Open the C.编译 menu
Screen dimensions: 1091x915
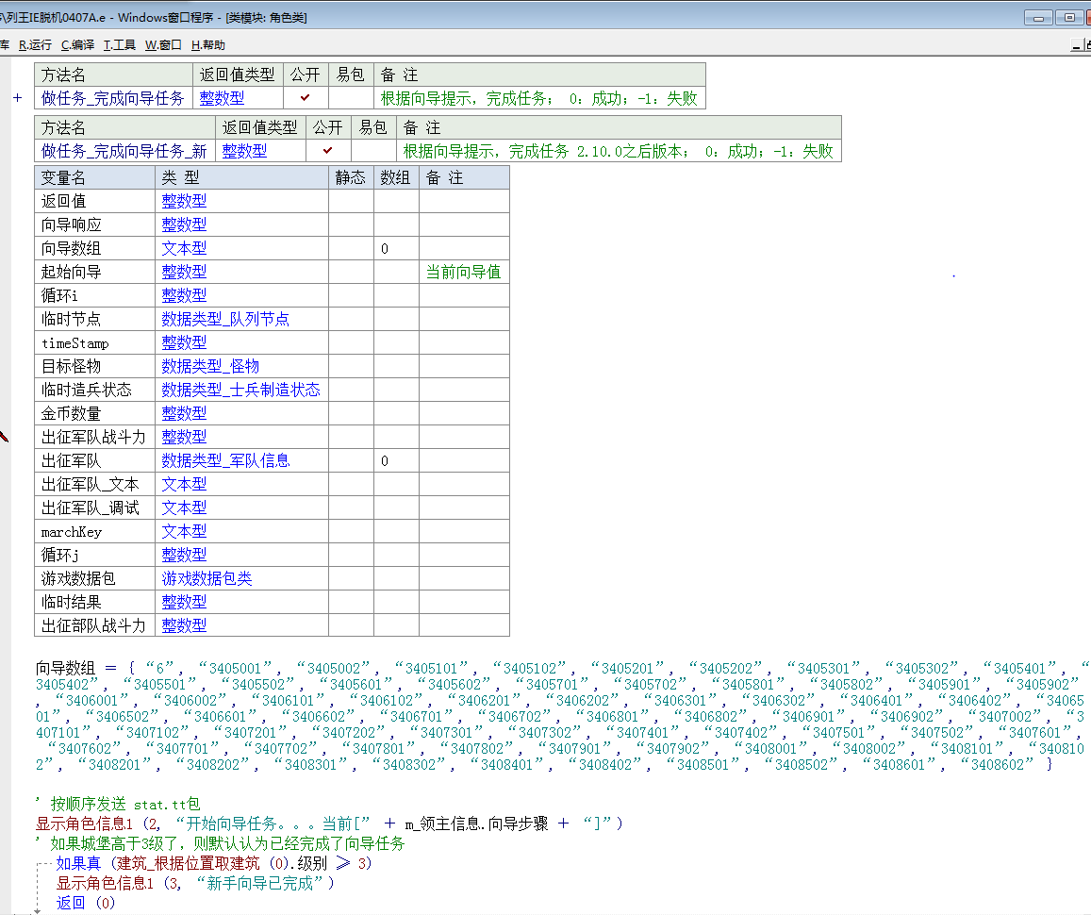[77, 44]
